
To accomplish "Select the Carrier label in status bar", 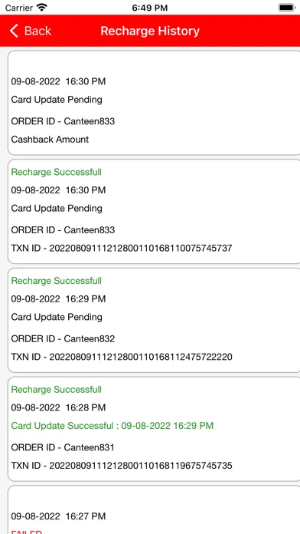I will coord(19,8).
